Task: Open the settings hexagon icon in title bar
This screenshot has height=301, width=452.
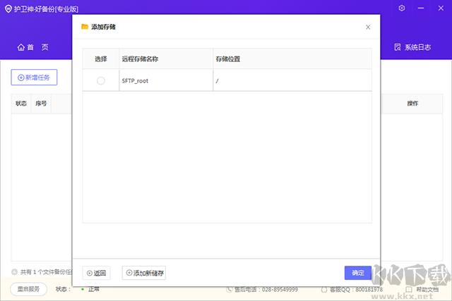Action: 402,8
